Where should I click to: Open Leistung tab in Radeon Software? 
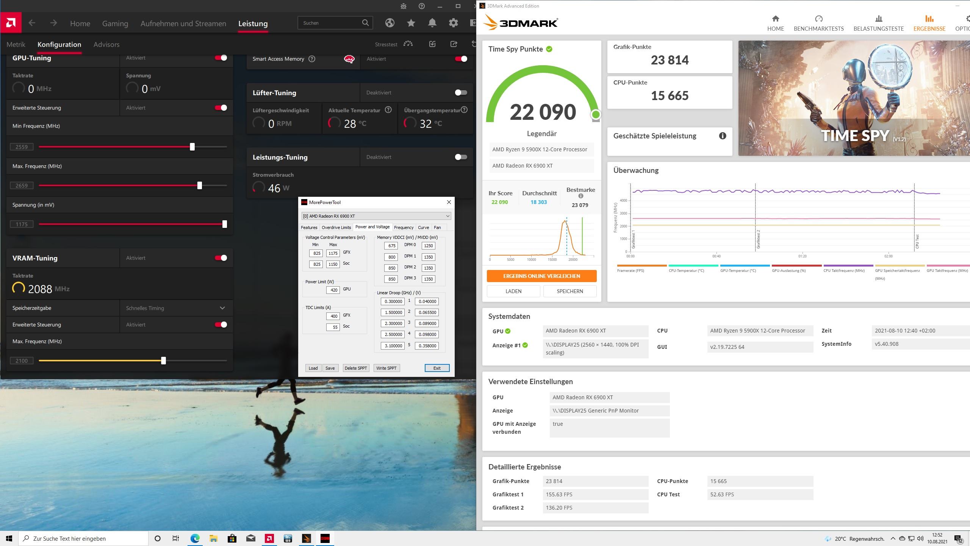(253, 24)
